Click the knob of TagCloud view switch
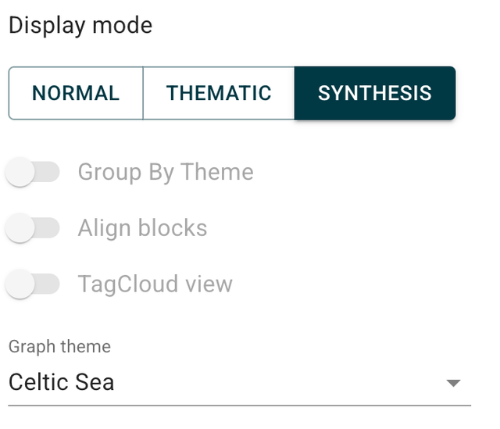This screenshot has height=429, width=500. pyautogui.click(x=20, y=284)
